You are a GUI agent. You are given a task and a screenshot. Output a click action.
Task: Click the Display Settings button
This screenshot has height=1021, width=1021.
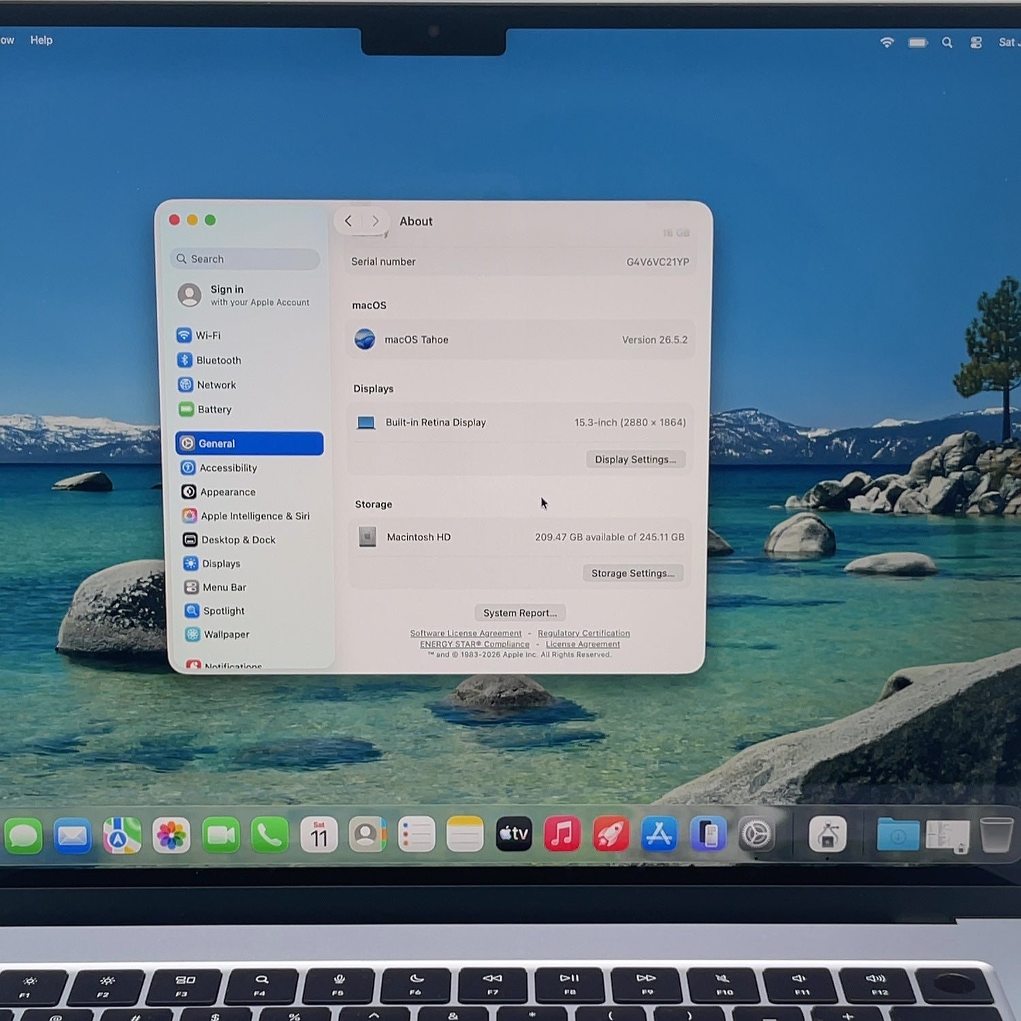click(x=636, y=459)
